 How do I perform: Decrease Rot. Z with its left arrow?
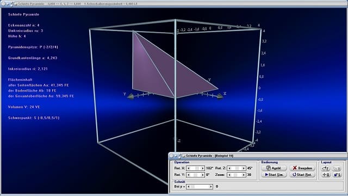tap(229, 168)
